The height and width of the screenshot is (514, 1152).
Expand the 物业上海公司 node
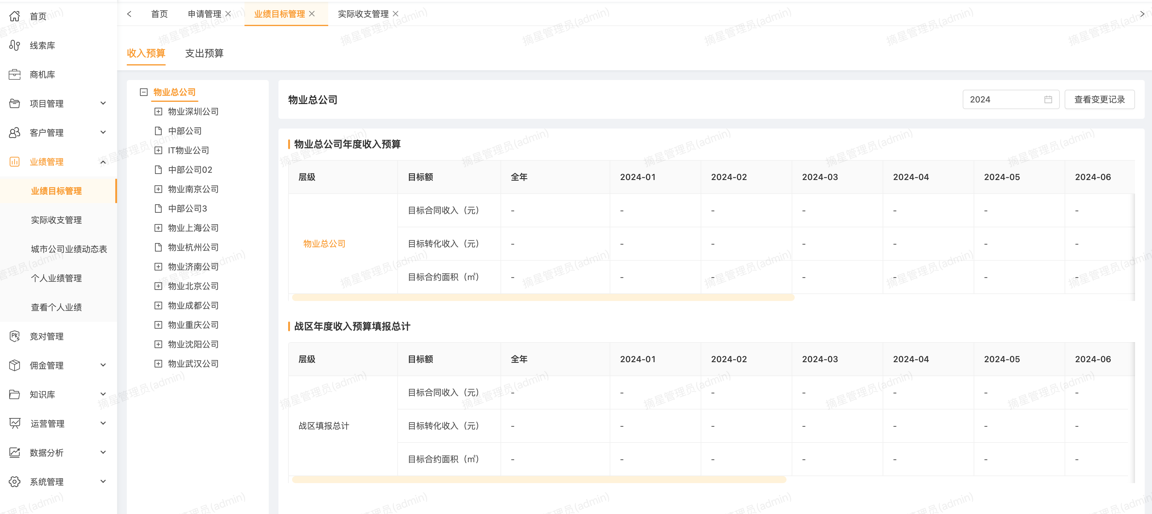(158, 228)
